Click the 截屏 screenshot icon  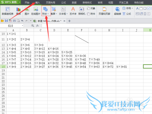54,9
